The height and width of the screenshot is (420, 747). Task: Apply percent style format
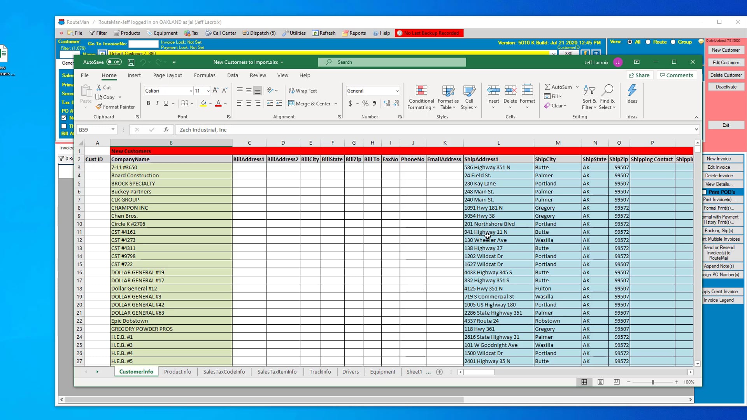(365, 103)
